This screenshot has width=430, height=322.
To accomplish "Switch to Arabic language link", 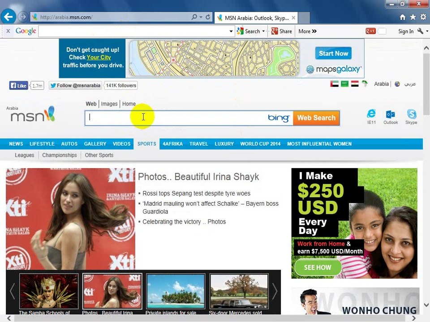I will 410,84.
